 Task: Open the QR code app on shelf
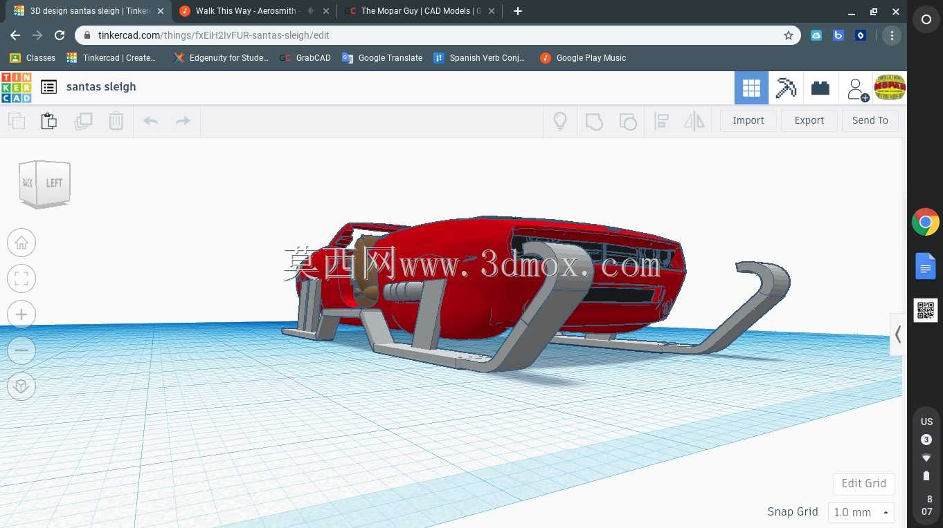click(926, 310)
